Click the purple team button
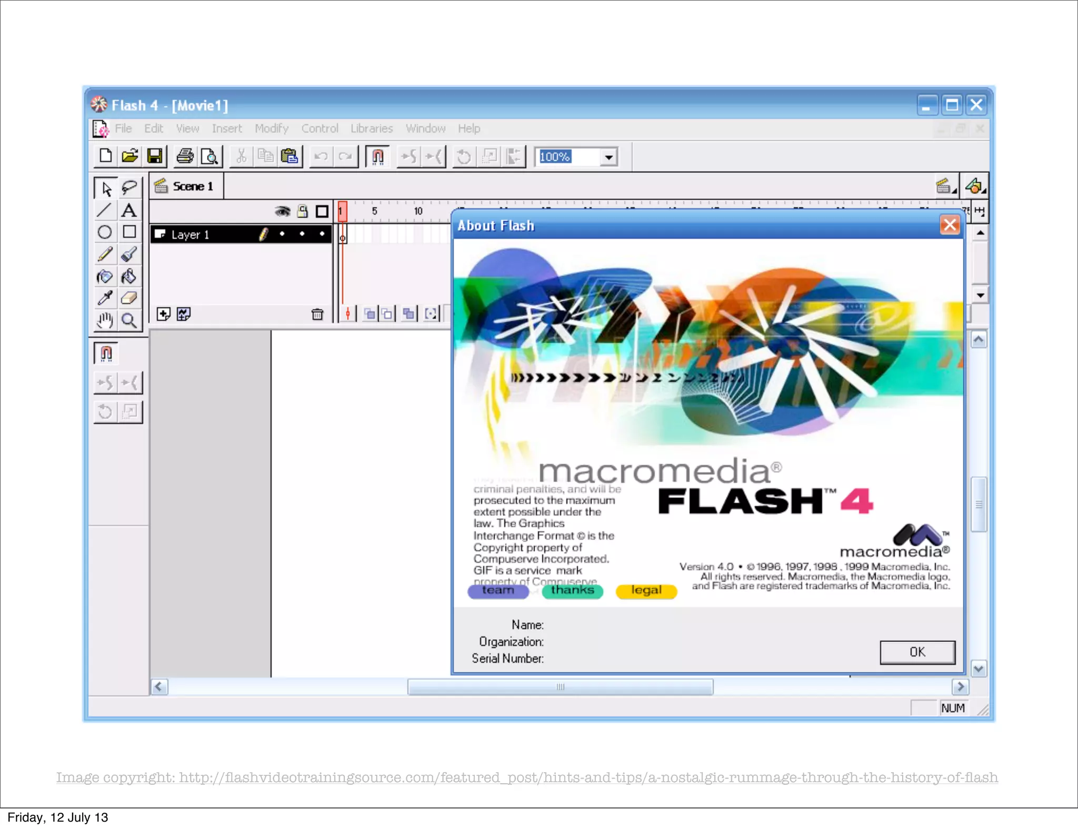 [498, 591]
